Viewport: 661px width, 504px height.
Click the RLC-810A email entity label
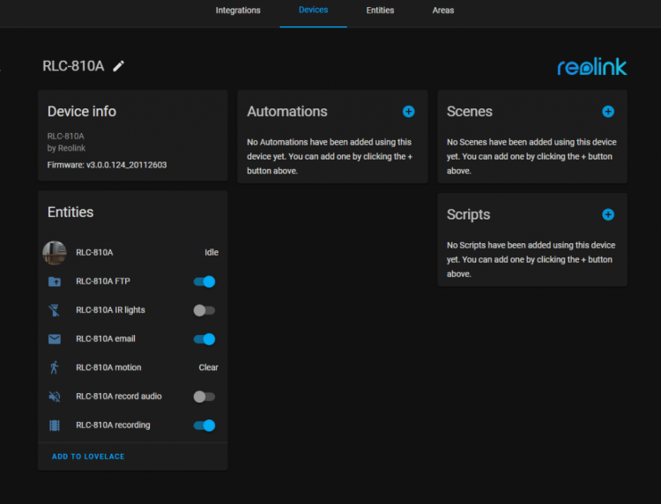pos(106,338)
